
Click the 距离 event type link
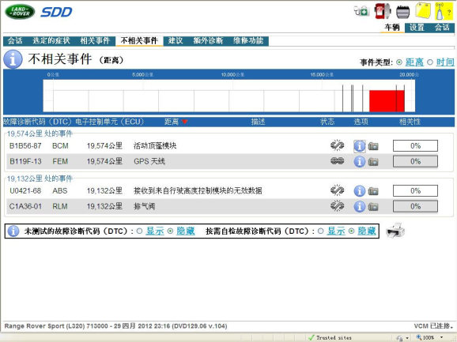(414, 62)
